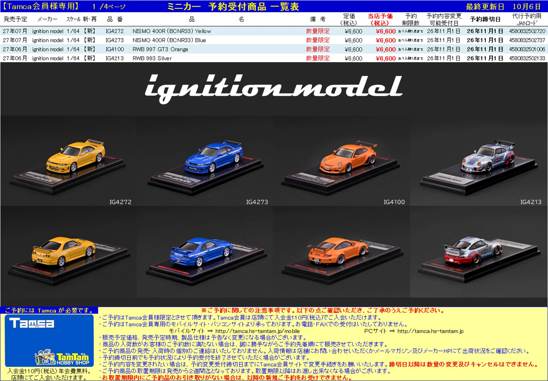Click item number IG4100 in table
Image resolution: width=548 pixels, height=381 pixels.
click(x=115, y=49)
